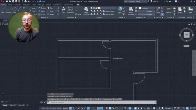Switch to the Annotate ribbon tab
The image size is (196, 110).
click(17, 5)
